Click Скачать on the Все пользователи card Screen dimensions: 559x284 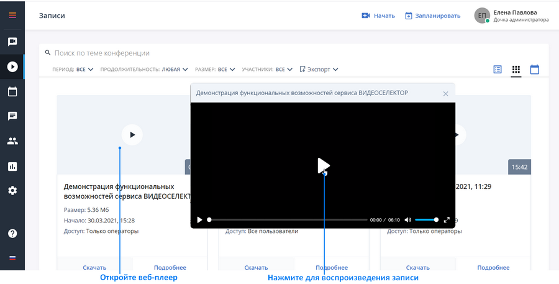pyautogui.click(x=257, y=267)
